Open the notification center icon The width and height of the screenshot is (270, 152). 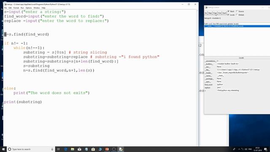tap(266, 149)
